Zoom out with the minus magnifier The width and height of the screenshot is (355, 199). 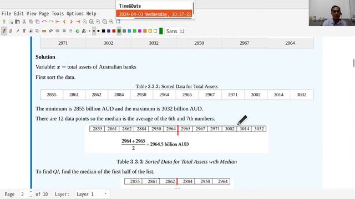point(85,22)
